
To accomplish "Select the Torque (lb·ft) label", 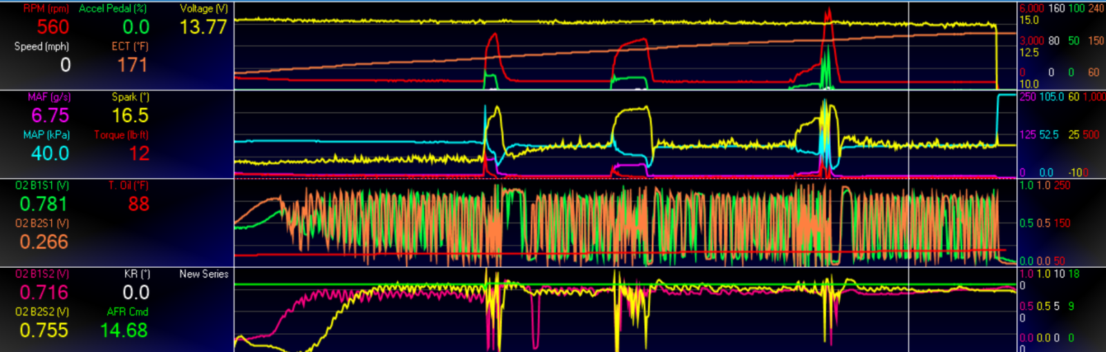I will pyautogui.click(x=122, y=135).
